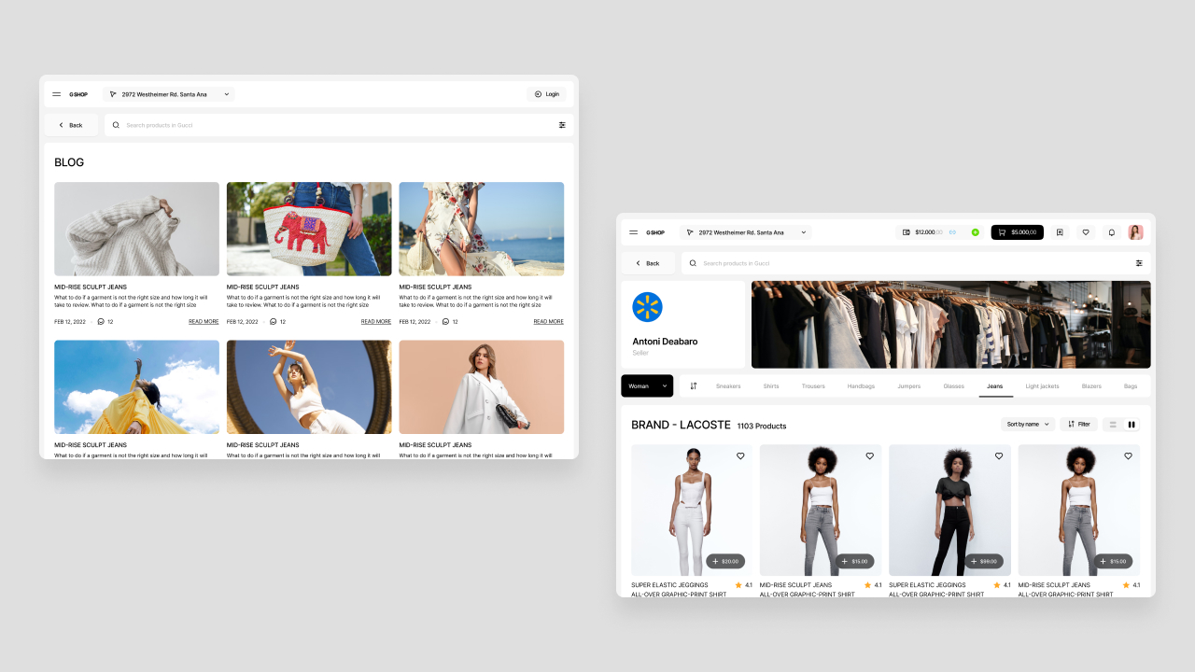Click the green plus to add funds
The image size is (1195, 672).
[975, 232]
